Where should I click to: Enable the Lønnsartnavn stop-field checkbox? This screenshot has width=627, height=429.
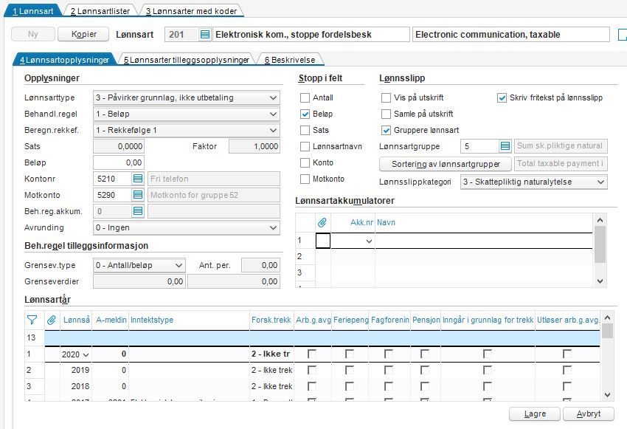pyautogui.click(x=305, y=146)
